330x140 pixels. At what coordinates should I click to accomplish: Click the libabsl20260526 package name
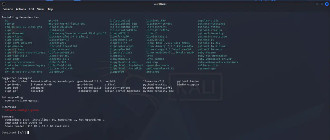60,27
